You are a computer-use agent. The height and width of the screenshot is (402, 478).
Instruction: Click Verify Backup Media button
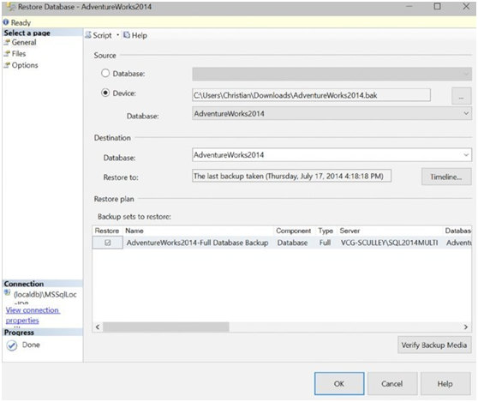pyautogui.click(x=434, y=345)
